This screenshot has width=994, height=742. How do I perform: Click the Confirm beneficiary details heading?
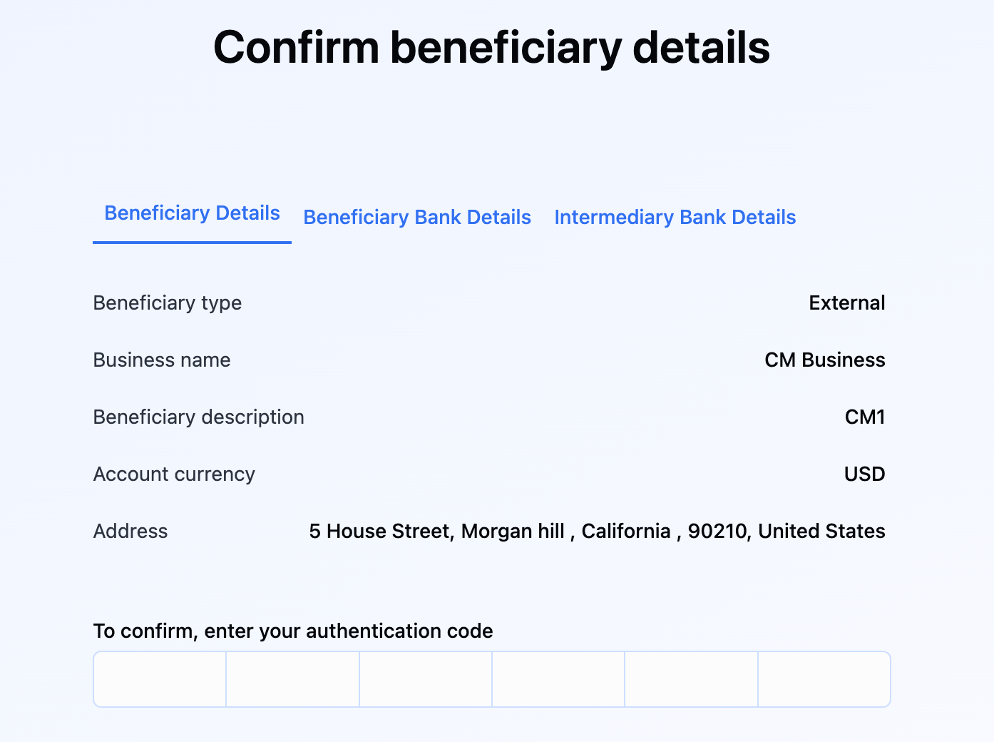click(491, 48)
